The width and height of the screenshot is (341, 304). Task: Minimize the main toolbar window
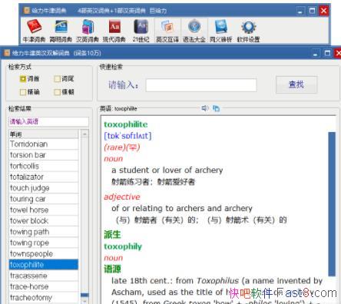click(300, 11)
